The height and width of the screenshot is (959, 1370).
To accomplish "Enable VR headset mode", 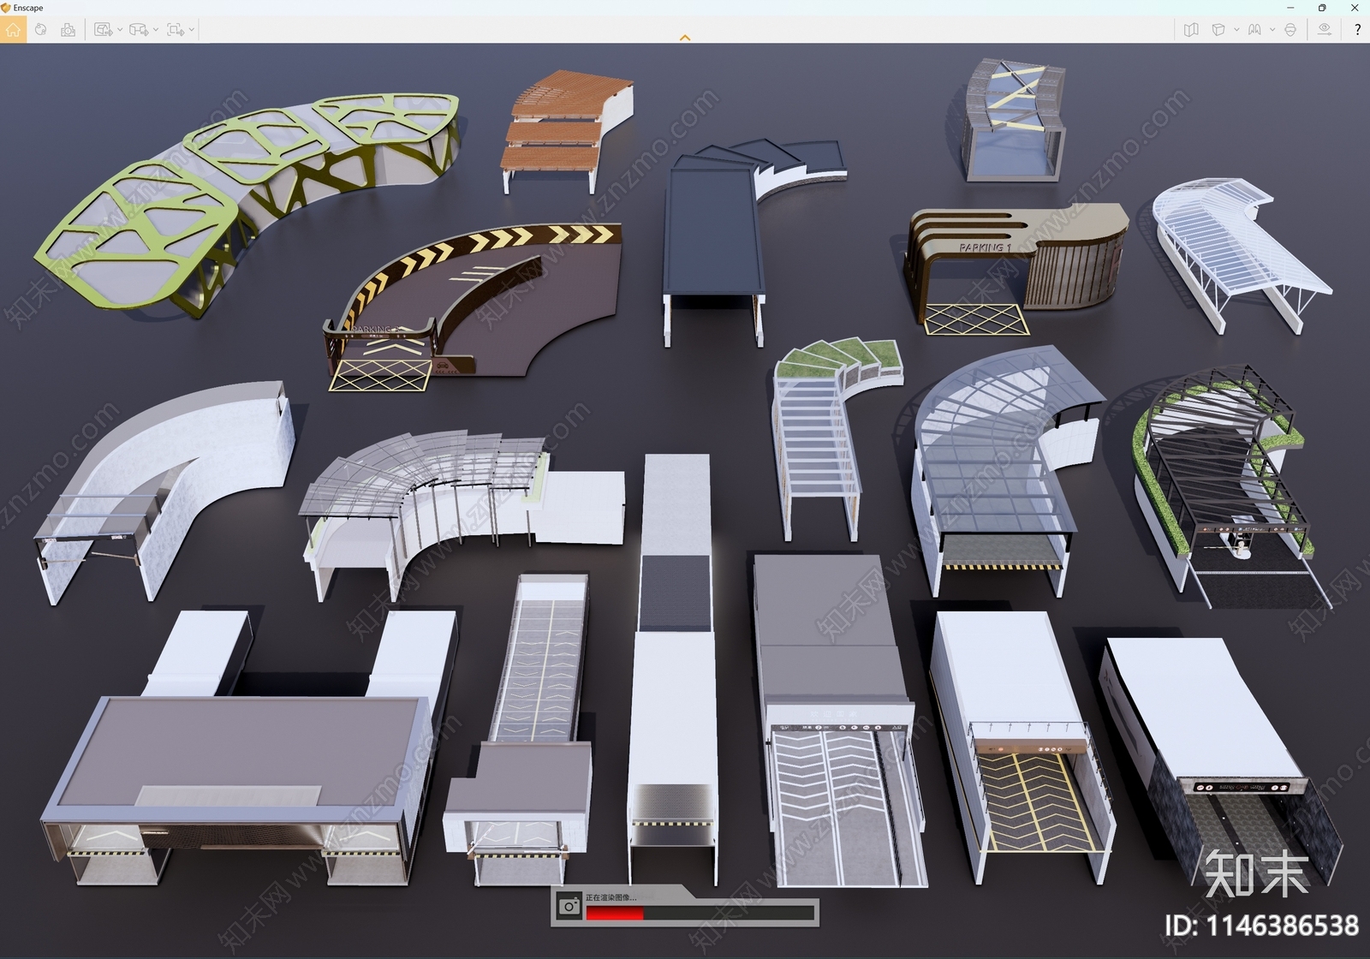I will pyautogui.click(x=1290, y=29).
